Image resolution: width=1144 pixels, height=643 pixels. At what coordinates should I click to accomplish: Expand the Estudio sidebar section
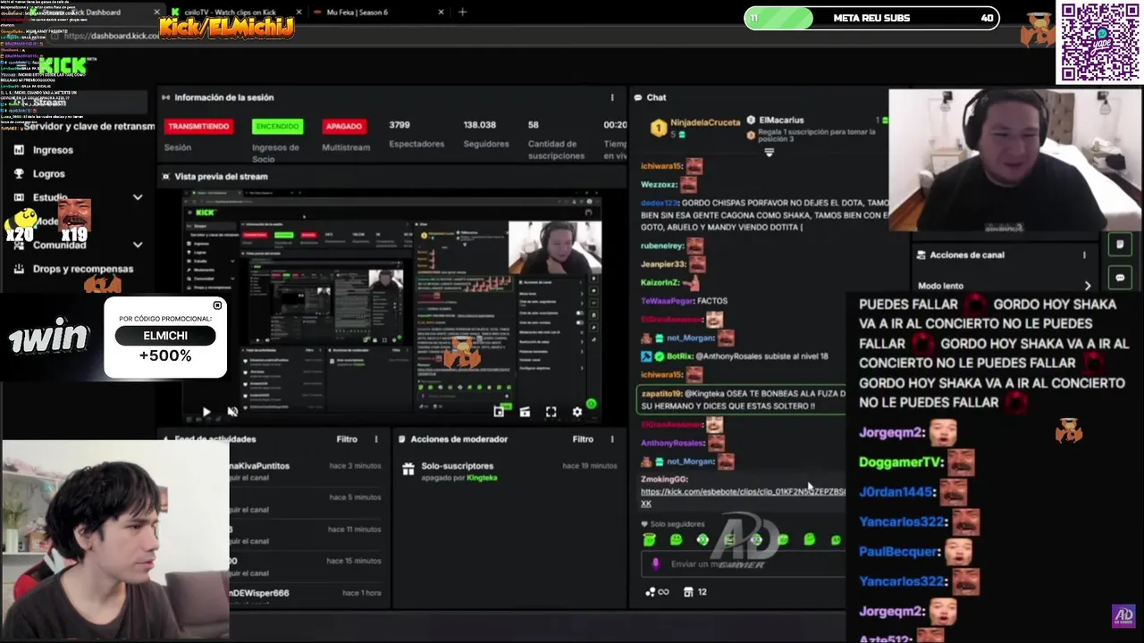138,197
